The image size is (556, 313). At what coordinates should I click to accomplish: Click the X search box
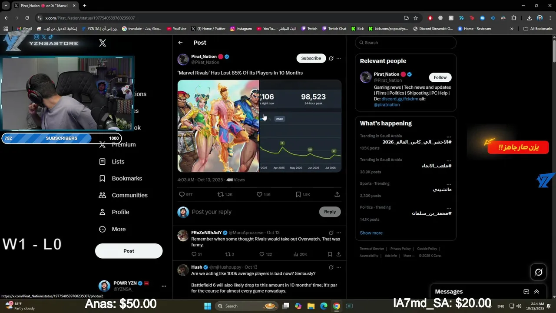coord(406,43)
